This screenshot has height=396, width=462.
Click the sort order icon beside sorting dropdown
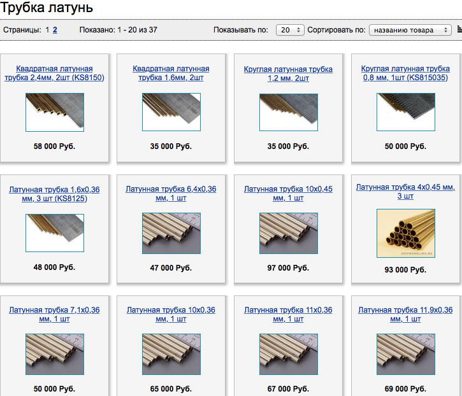pos(459,30)
